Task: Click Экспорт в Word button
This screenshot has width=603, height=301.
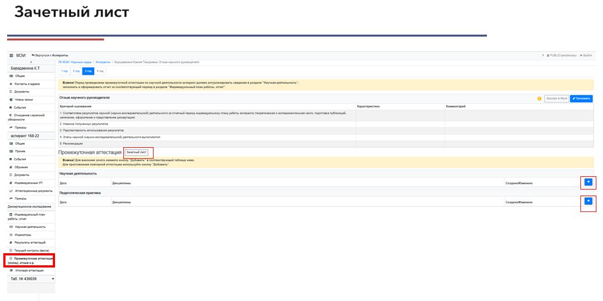Action: tap(556, 99)
